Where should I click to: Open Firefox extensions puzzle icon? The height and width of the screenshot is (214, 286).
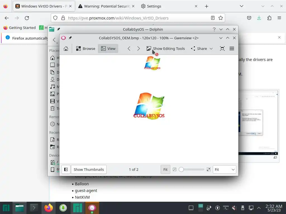click(269, 18)
